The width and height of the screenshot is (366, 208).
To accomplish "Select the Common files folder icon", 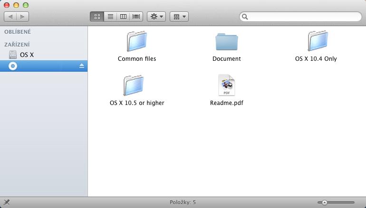I will pyautogui.click(x=137, y=41).
